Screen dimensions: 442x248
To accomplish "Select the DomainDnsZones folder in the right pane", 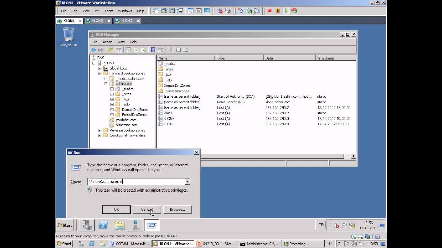I will point(177,85).
